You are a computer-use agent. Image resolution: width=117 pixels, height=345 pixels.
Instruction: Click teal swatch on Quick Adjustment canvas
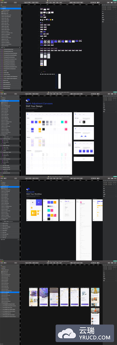[62, 122]
